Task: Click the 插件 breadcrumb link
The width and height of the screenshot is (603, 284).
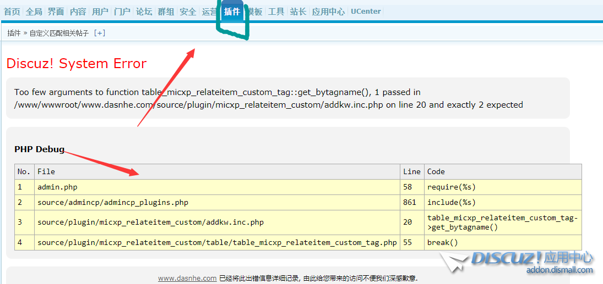Action: click(x=14, y=34)
